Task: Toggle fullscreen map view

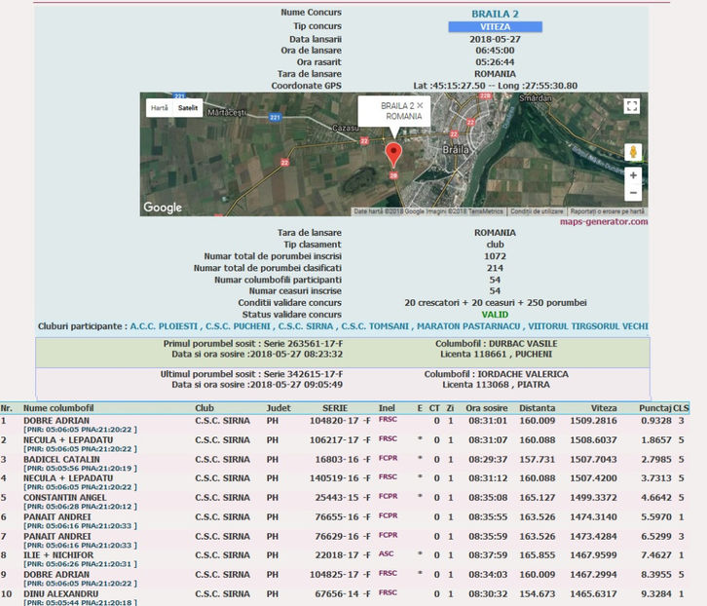Action: [631, 106]
